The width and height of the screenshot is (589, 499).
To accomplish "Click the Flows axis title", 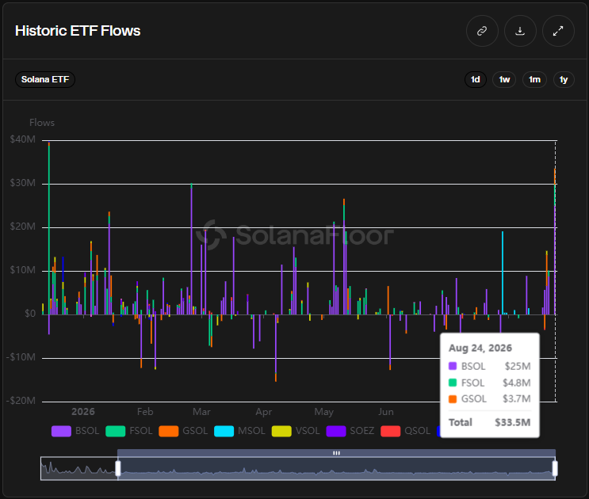I will 42,123.
